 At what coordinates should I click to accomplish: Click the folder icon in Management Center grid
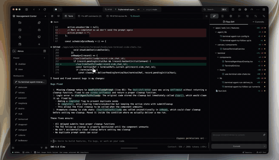pos(20,23)
